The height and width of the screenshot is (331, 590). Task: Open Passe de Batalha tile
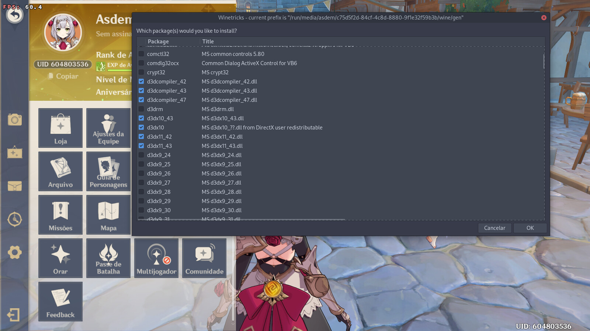click(108, 258)
